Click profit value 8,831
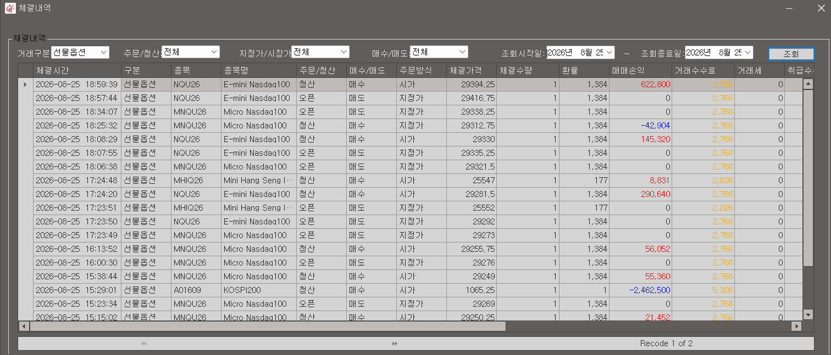Image resolution: width=831 pixels, height=355 pixels. 660,181
